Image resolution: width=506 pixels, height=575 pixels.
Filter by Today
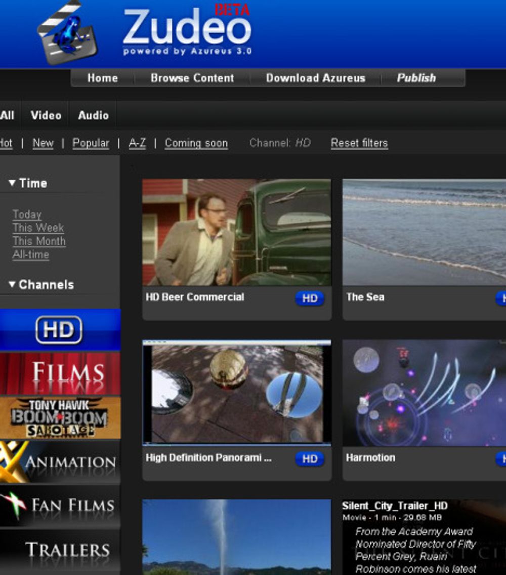(x=27, y=214)
